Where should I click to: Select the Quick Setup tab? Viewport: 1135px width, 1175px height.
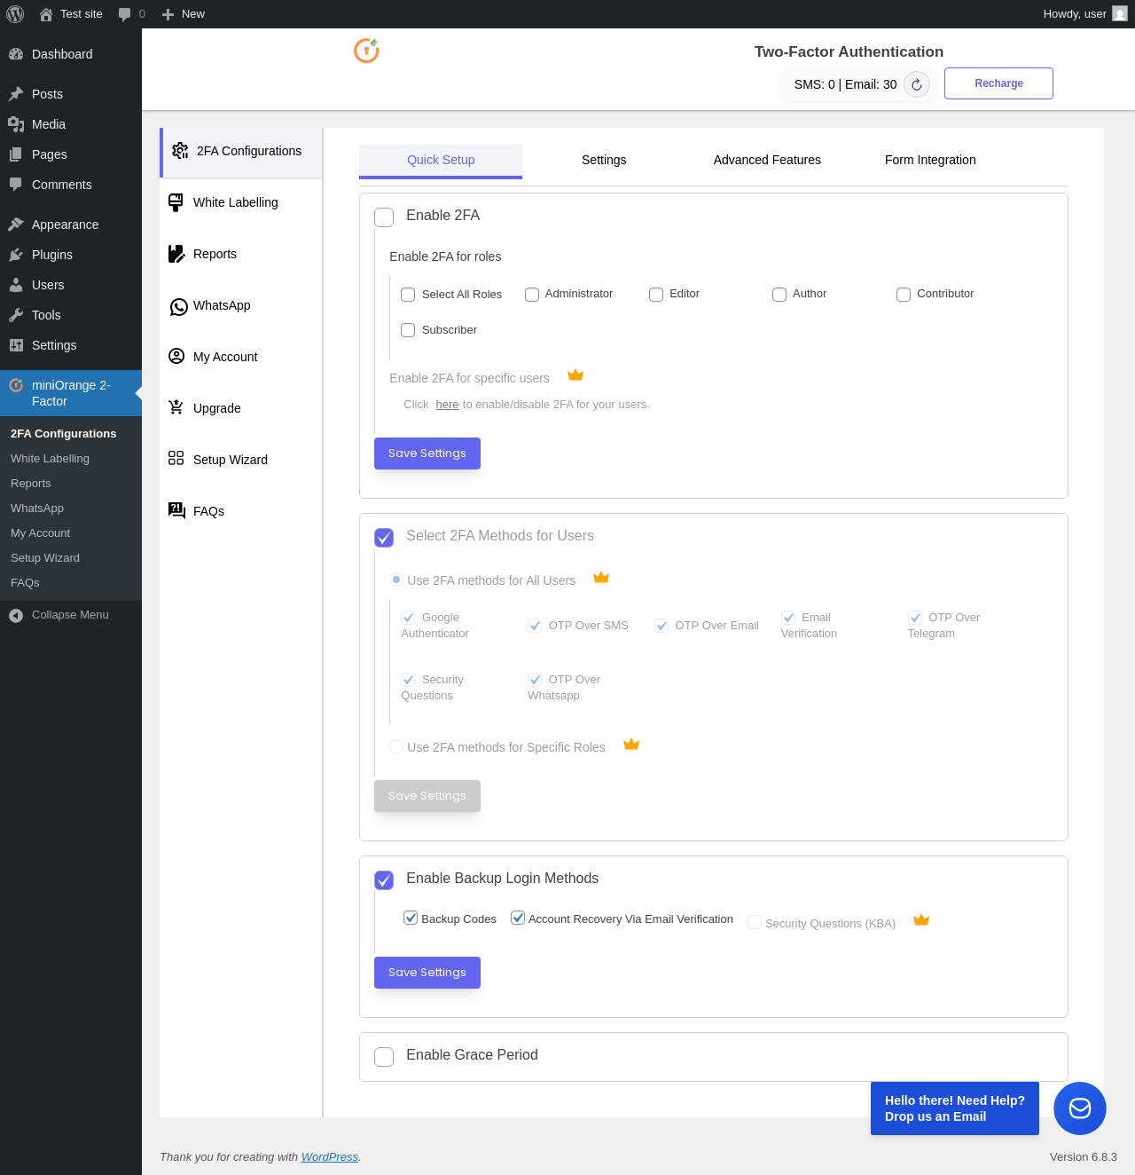[x=441, y=161]
